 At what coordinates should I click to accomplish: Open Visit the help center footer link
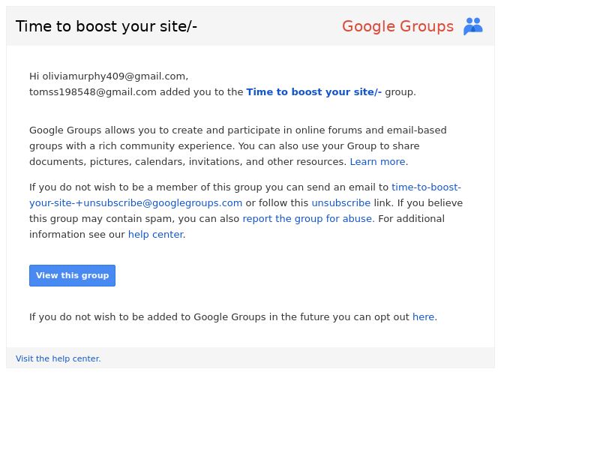(58, 358)
